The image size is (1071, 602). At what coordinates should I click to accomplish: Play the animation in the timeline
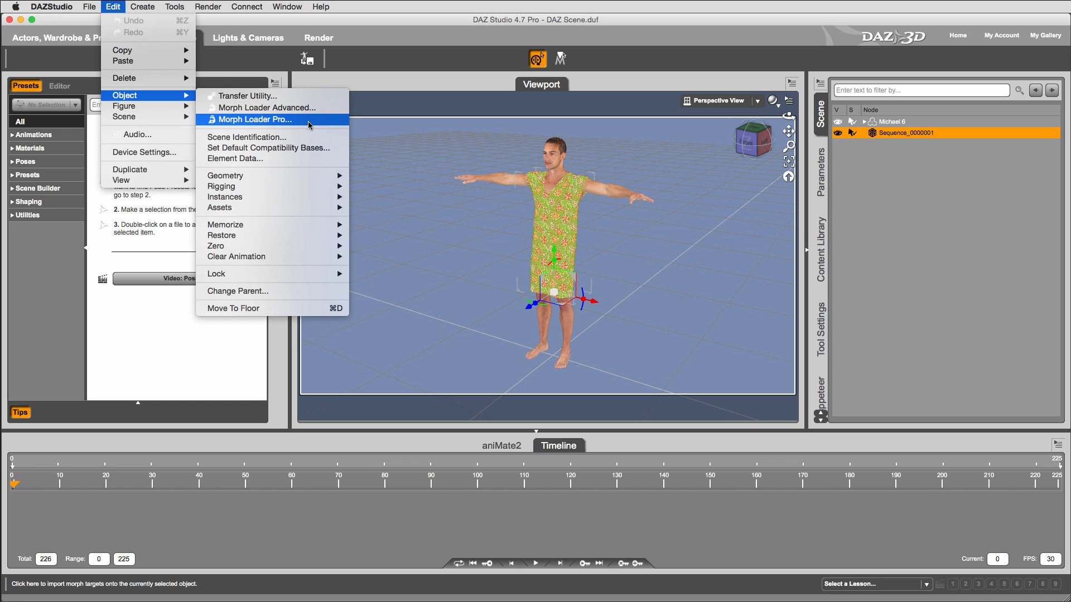click(x=535, y=563)
